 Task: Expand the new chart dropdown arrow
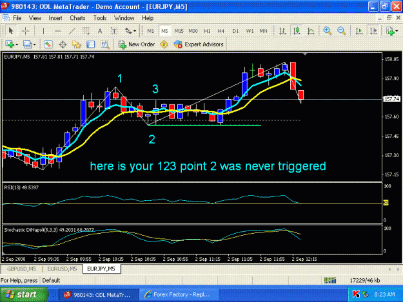point(17,44)
